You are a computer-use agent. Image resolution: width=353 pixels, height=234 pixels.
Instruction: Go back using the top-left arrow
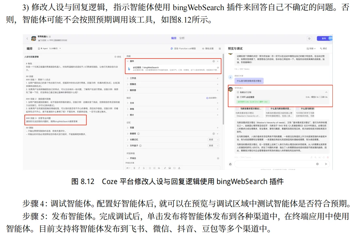click(27, 39)
